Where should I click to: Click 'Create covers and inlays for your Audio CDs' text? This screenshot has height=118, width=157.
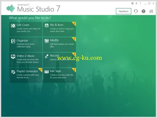pos(29,30)
